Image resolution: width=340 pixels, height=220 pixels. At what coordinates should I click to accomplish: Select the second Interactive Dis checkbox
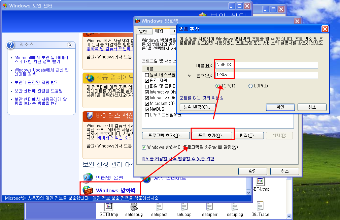tap(147, 98)
